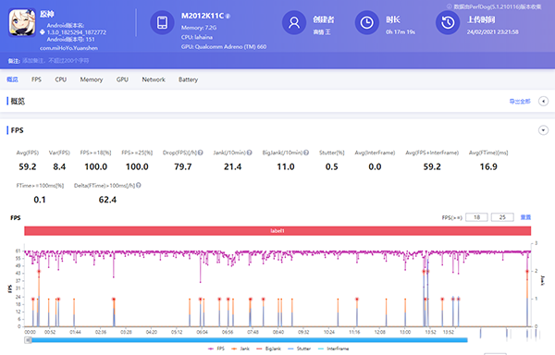Screen dimensions: 555x355
Task: Click the upload time 24/02/2021 23:21:58
Action: click(492, 31)
